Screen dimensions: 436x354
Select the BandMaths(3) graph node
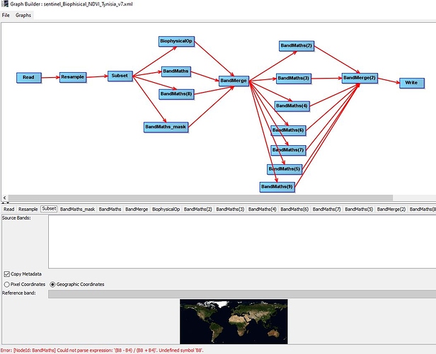pos(293,79)
